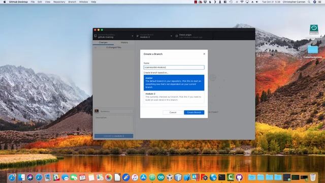Switch to the History tab
This screenshot has height=183, width=325.
click(124, 43)
